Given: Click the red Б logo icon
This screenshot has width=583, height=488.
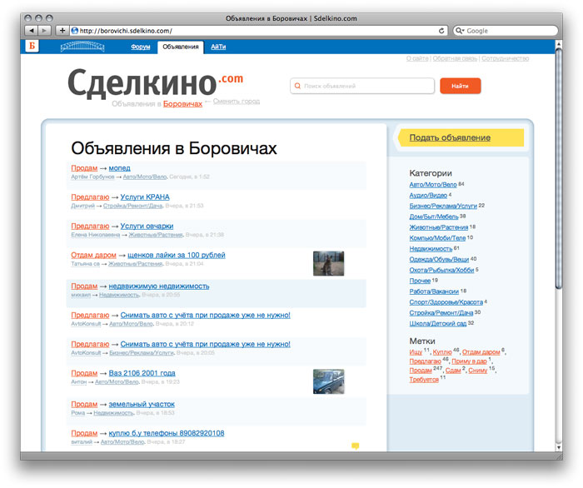Looking at the screenshot, I should (x=33, y=47).
